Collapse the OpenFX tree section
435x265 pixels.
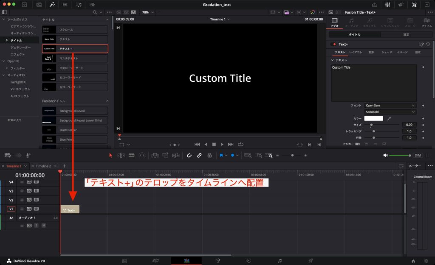coord(3,61)
